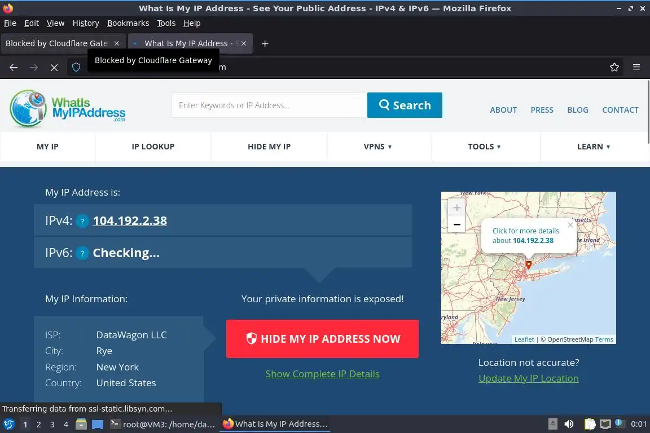Viewport: 650px width, 433px height.
Task: Switch to Blocked by Cloudflare Gateway tab
Action: click(x=56, y=43)
